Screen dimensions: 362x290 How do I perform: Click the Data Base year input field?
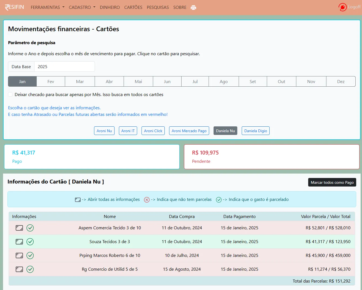pyautogui.click(x=64, y=67)
